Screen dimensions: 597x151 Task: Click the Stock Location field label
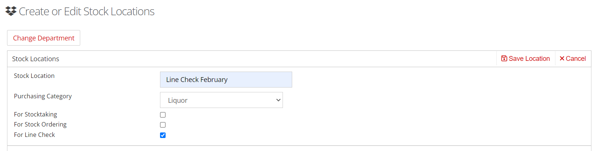[x=34, y=76]
